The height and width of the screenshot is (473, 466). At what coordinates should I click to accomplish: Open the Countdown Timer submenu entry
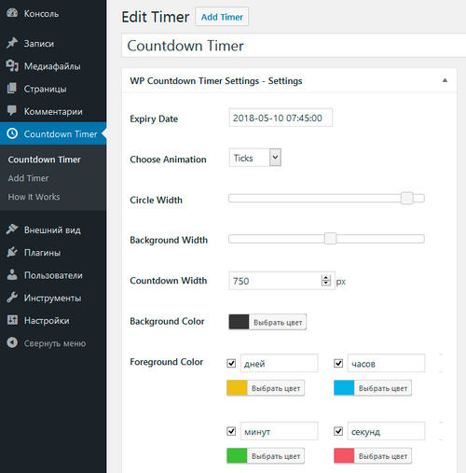(44, 160)
